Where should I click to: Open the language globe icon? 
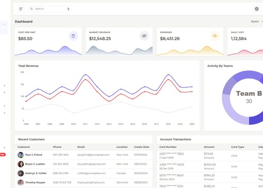[x=257, y=9]
